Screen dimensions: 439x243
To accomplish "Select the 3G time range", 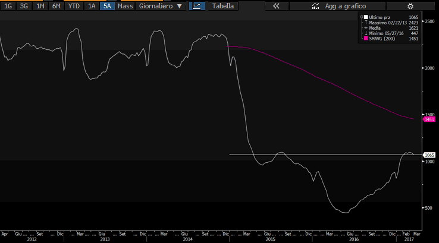I will point(24,6).
